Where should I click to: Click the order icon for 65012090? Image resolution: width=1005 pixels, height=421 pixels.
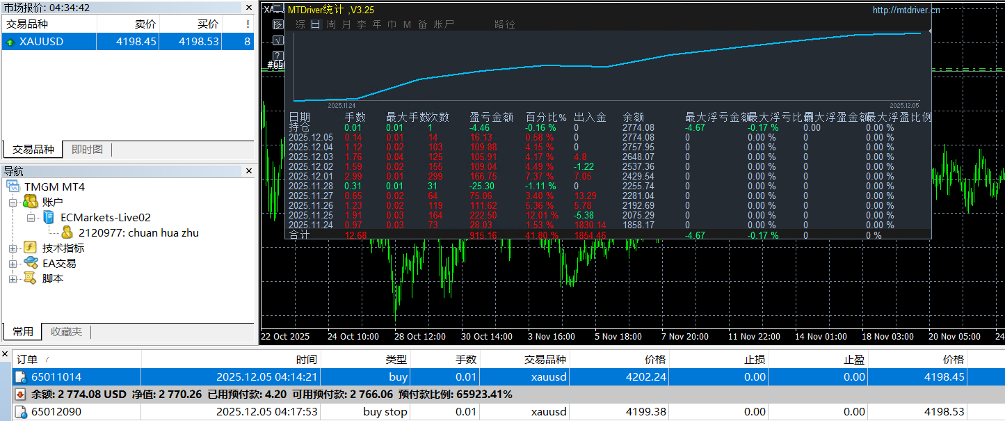(x=22, y=412)
